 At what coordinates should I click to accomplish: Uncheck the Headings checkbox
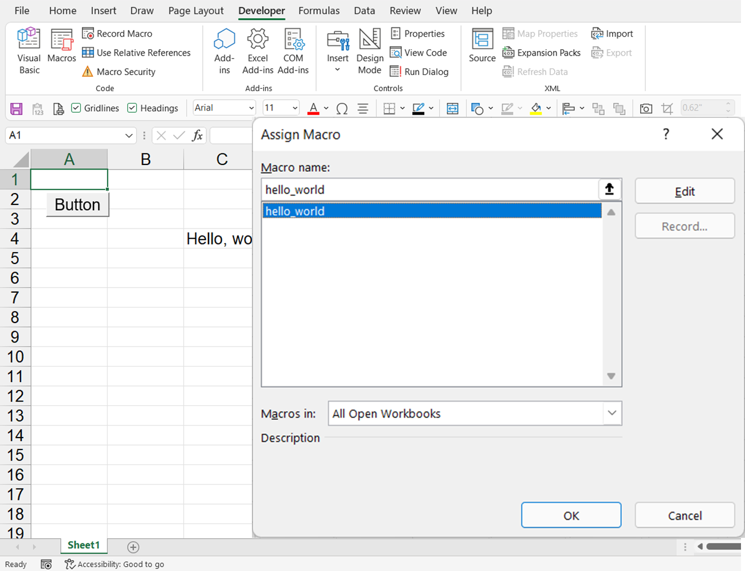(x=132, y=108)
